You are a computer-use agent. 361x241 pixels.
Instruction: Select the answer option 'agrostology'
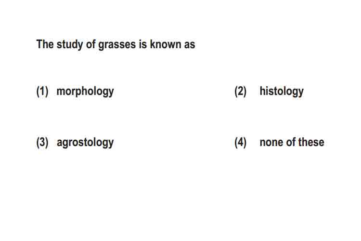pos(85,143)
